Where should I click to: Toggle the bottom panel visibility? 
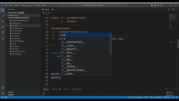pyautogui.click(x=155, y=5)
